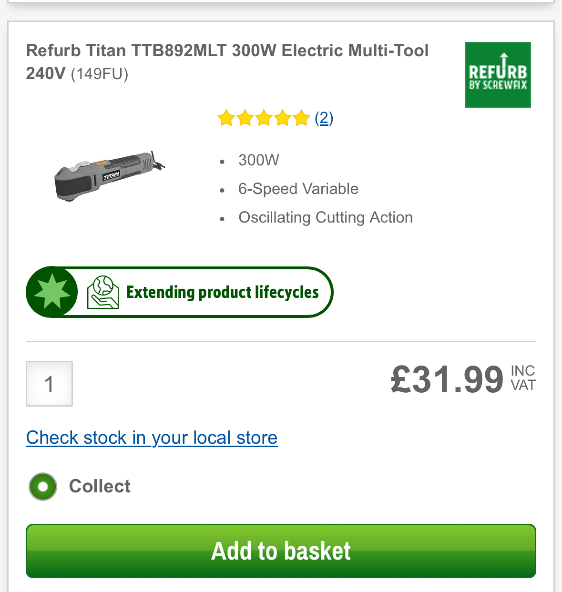The height and width of the screenshot is (592, 562).
Task: Open the (2) reviews link
Action: click(x=324, y=118)
